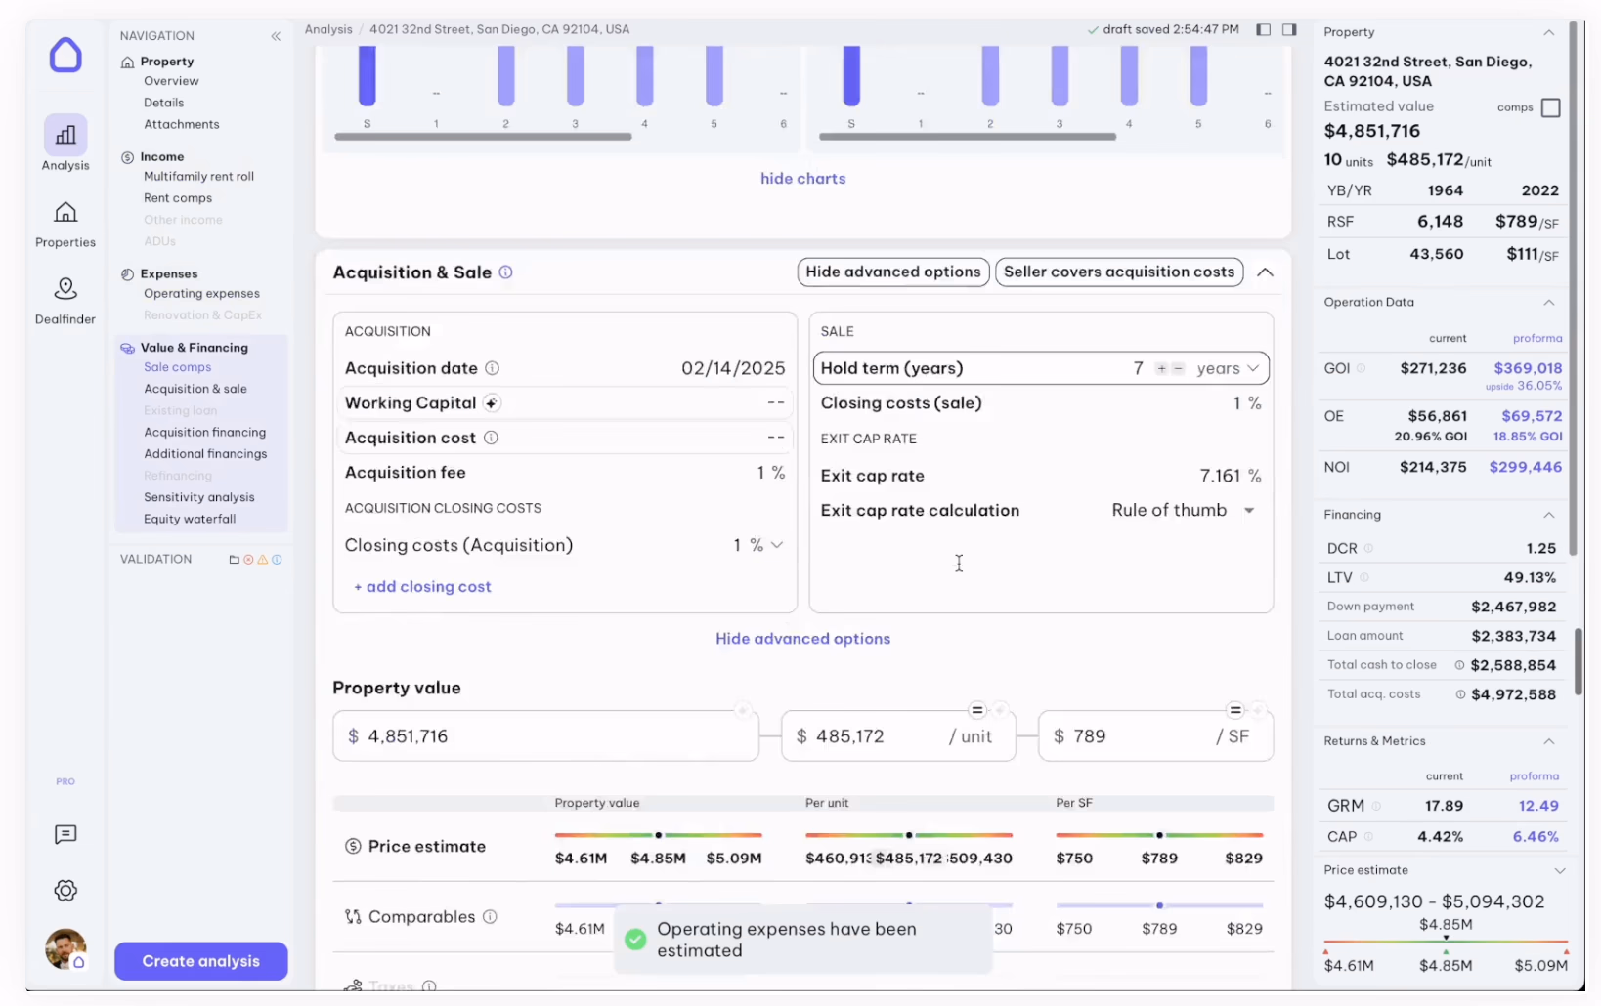Click the Price estimate dollar icon
Image resolution: width=1601 pixels, height=1006 pixels.
[353, 846]
